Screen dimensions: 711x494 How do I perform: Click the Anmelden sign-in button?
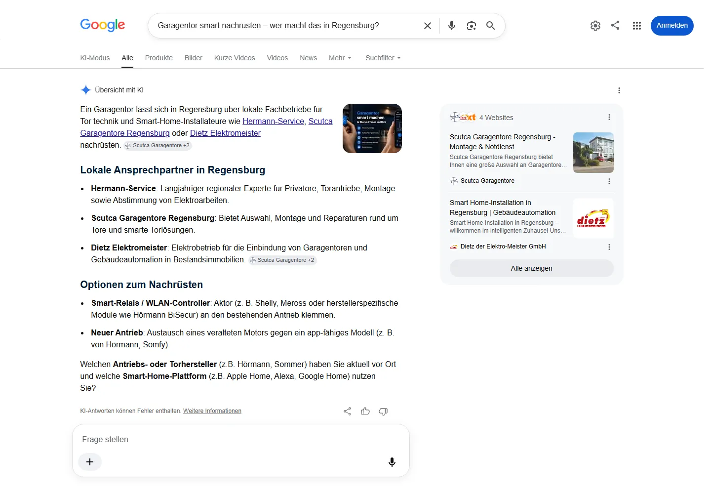pos(672,26)
